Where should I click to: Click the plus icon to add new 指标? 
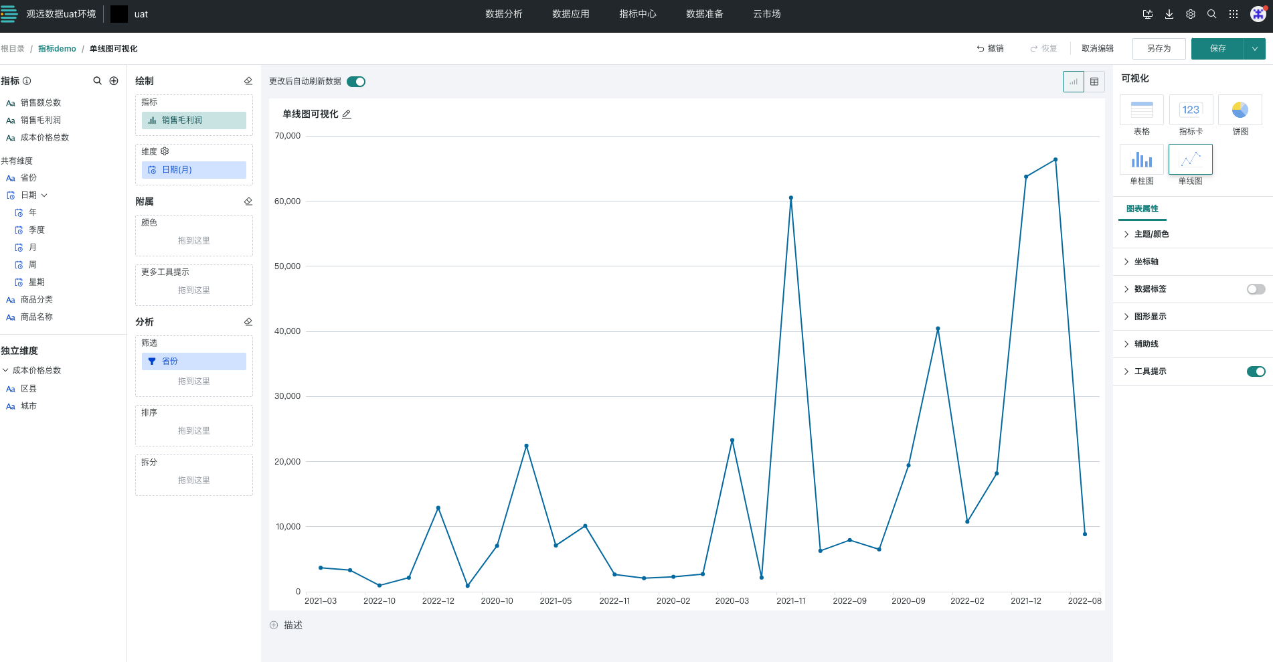pyautogui.click(x=114, y=81)
